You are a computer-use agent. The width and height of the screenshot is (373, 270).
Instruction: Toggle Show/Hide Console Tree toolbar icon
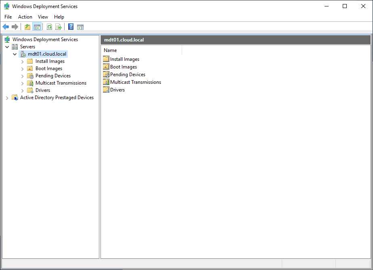[x=37, y=27]
